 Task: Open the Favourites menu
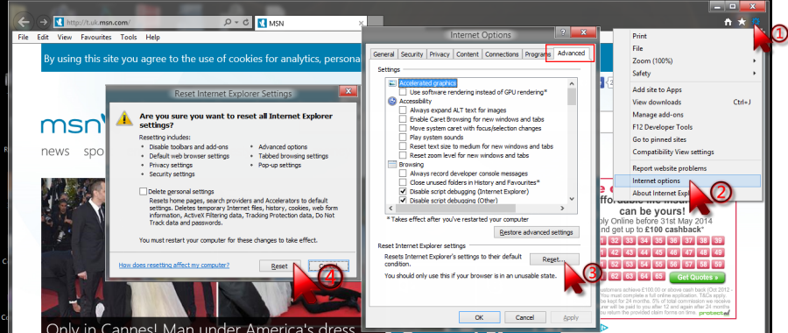(x=96, y=37)
